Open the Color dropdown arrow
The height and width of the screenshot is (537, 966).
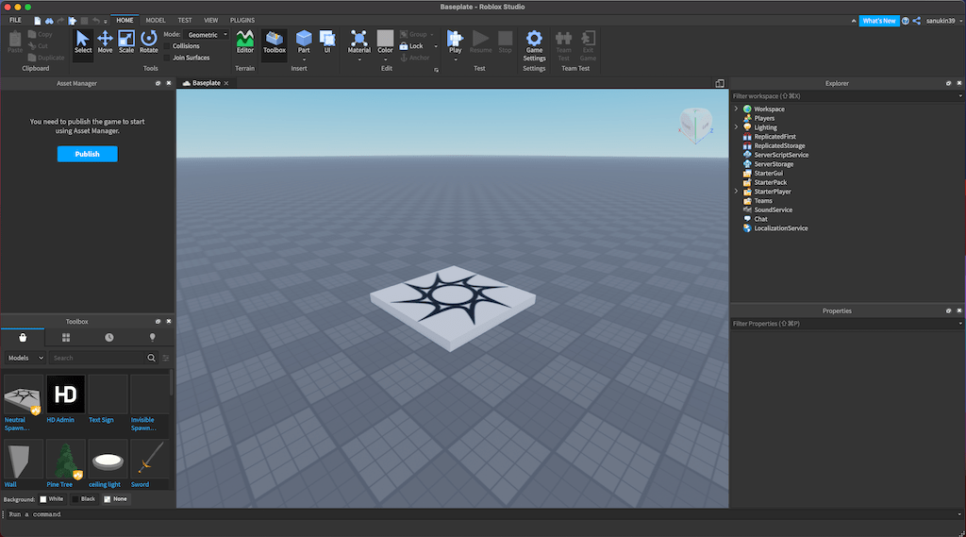385,59
